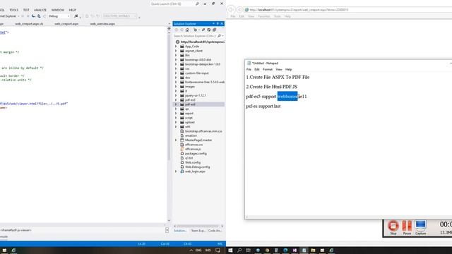Switch to web_crreport.aspx.vb editor tab
This screenshot has width=452, height=254.
pos(29,24)
